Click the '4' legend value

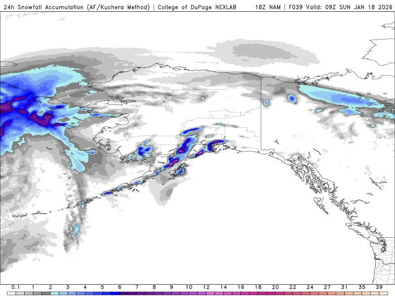pyautogui.click(x=85, y=287)
